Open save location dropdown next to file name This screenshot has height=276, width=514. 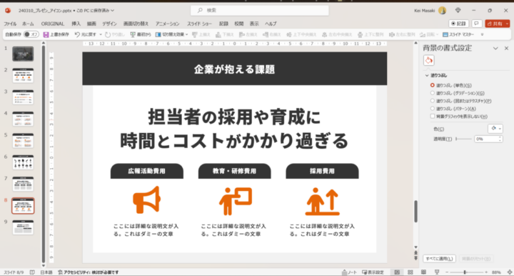coord(113,11)
